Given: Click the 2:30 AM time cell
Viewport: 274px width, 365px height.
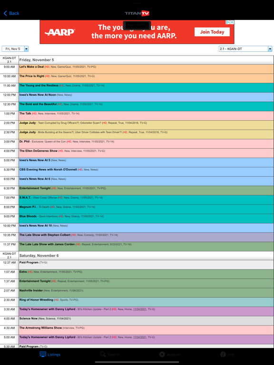Looking at the screenshot, I should (x=10, y=302).
